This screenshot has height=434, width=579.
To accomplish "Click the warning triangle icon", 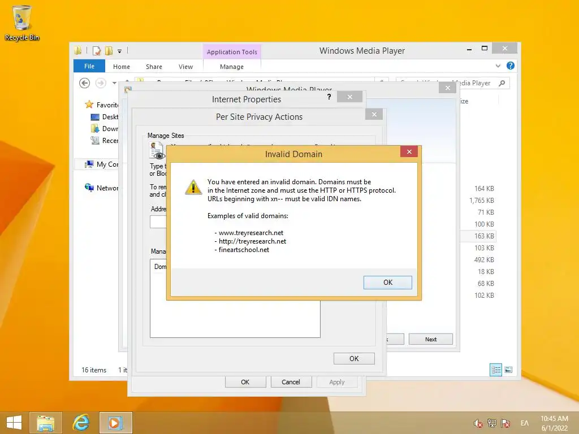I will pyautogui.click(x=193, y=187).
